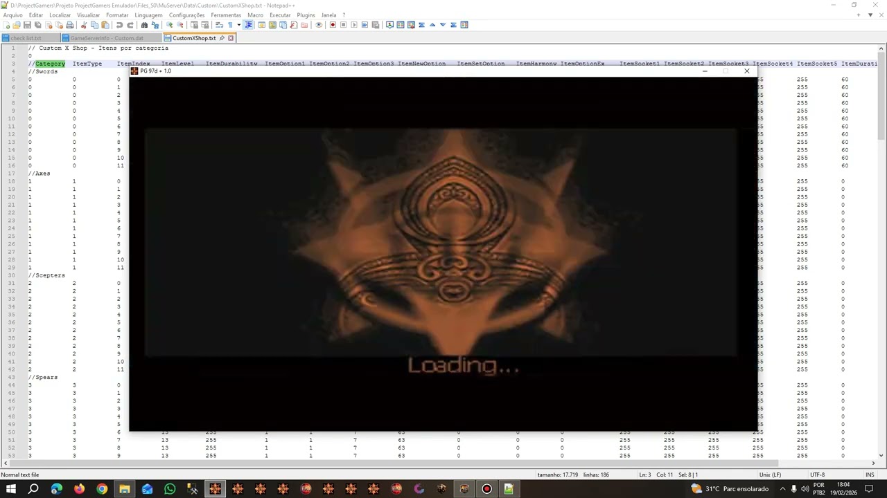887x498 pixels.
Task: Save the recorded macro icon
Action: pos(375,25)
